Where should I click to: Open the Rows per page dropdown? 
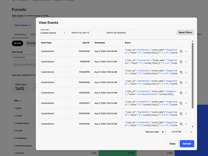pyautogui.click(x=164, y=132)
